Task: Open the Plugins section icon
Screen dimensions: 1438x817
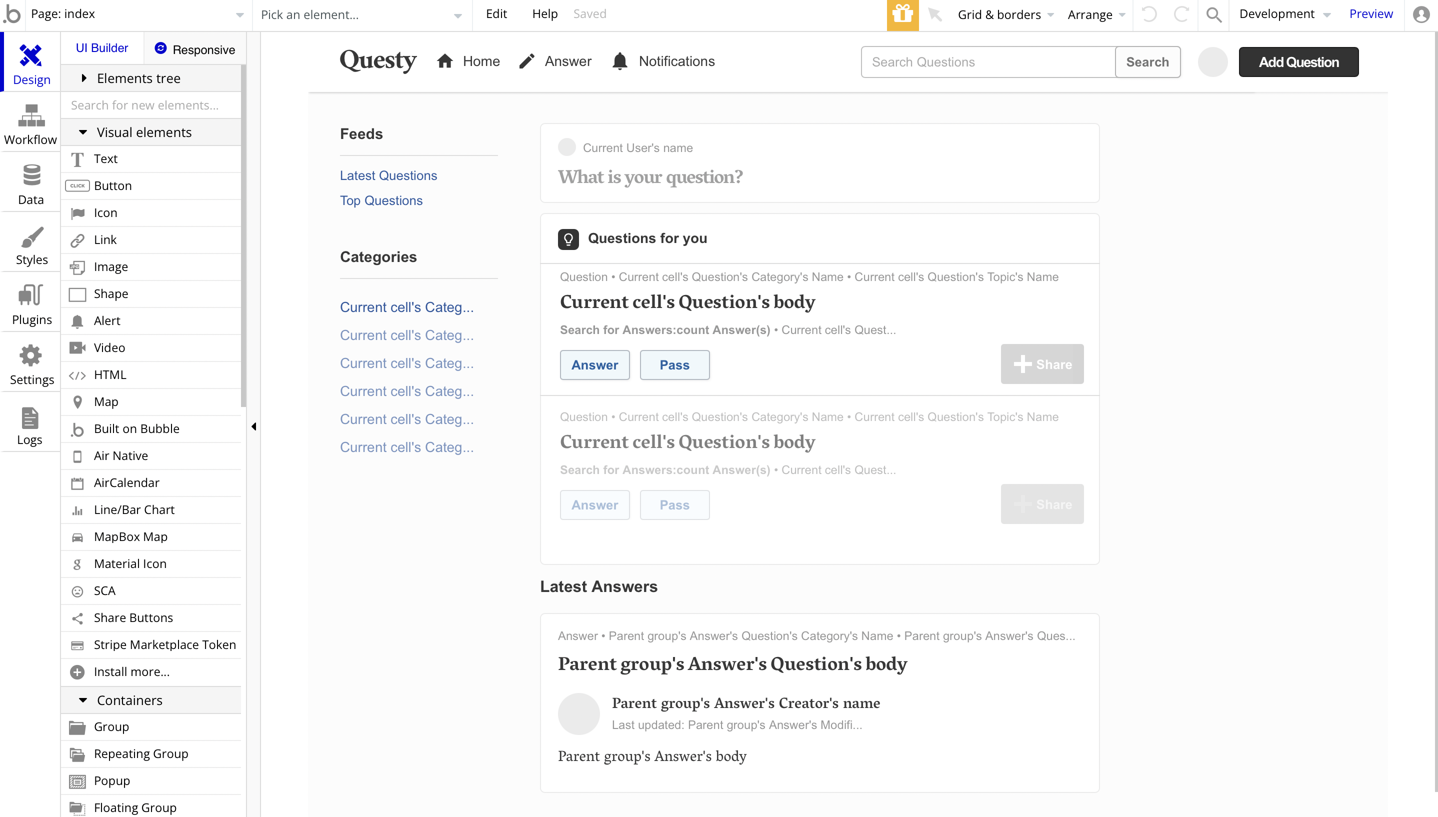Action: tap(31, 295)
